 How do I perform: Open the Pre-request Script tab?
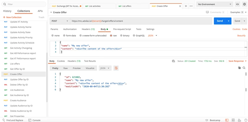[122, 29]
